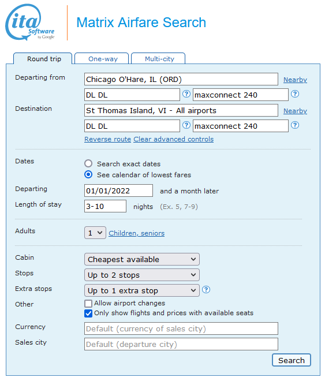
Task: Select See calendar of lowest fares
Action: tap(88, 174)
